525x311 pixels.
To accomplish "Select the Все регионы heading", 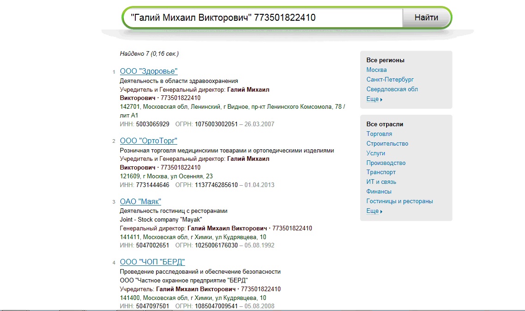I will click(386, 60).
